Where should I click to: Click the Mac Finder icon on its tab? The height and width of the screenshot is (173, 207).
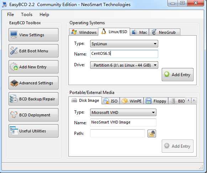coord(134,32)
